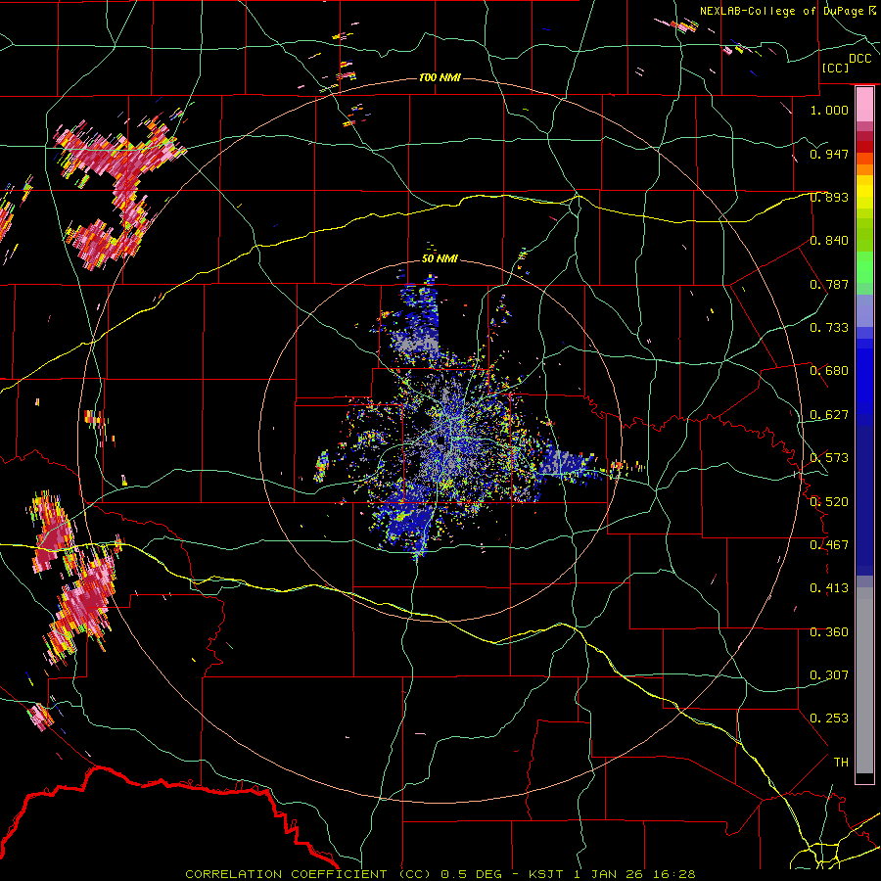Select the 0.627 scale value
The width and height of the screenshot is (881, 881).
click(x=829, y=414)
